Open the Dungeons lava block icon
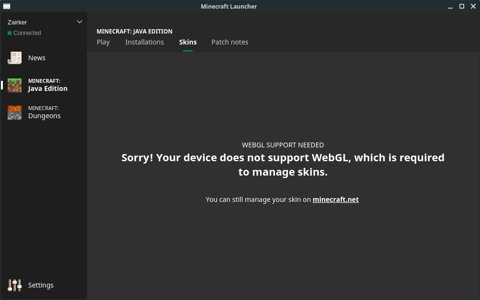Viewport: 480px width, 300px height. (x=15, y=112)
